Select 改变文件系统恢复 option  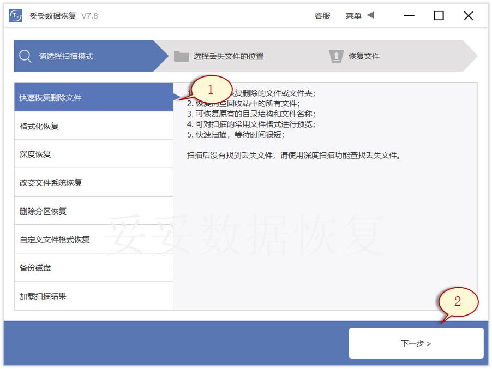[94, 182]
